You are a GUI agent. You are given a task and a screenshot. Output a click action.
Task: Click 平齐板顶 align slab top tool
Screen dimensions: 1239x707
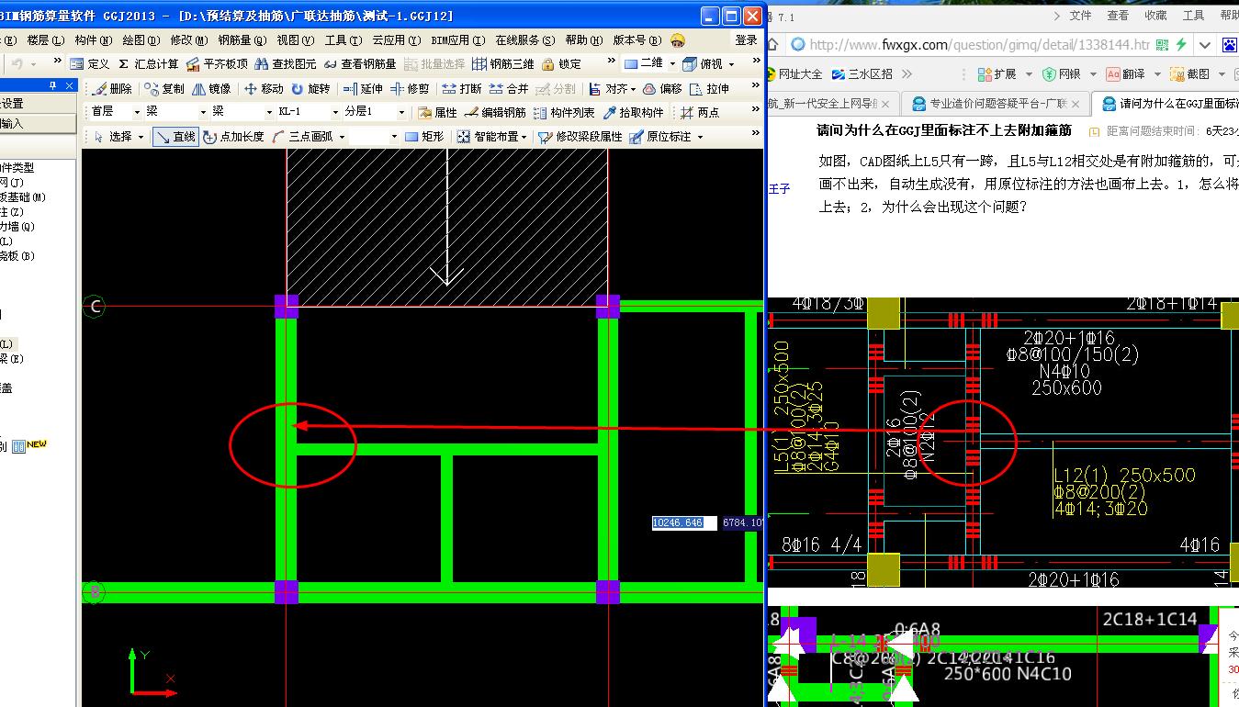[x=217, y=63]
